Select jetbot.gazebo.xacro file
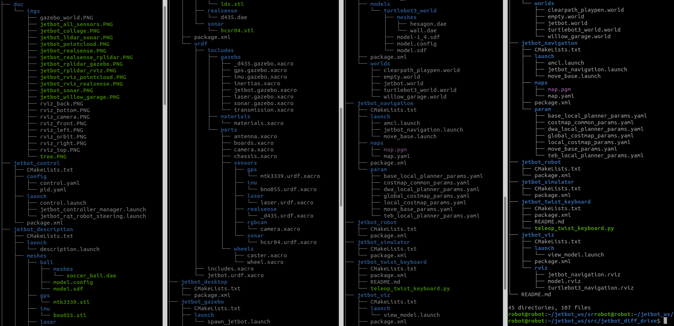 (x=265, y=90)
